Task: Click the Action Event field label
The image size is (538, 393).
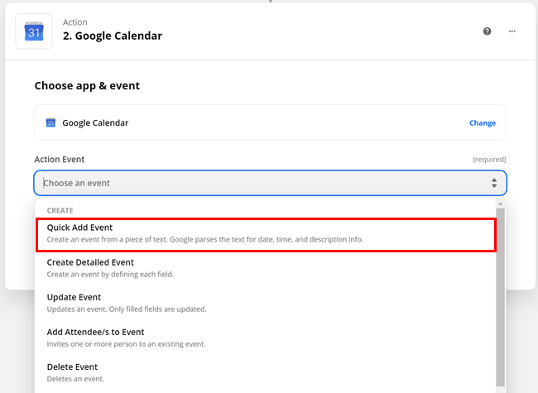Action: 60,159
